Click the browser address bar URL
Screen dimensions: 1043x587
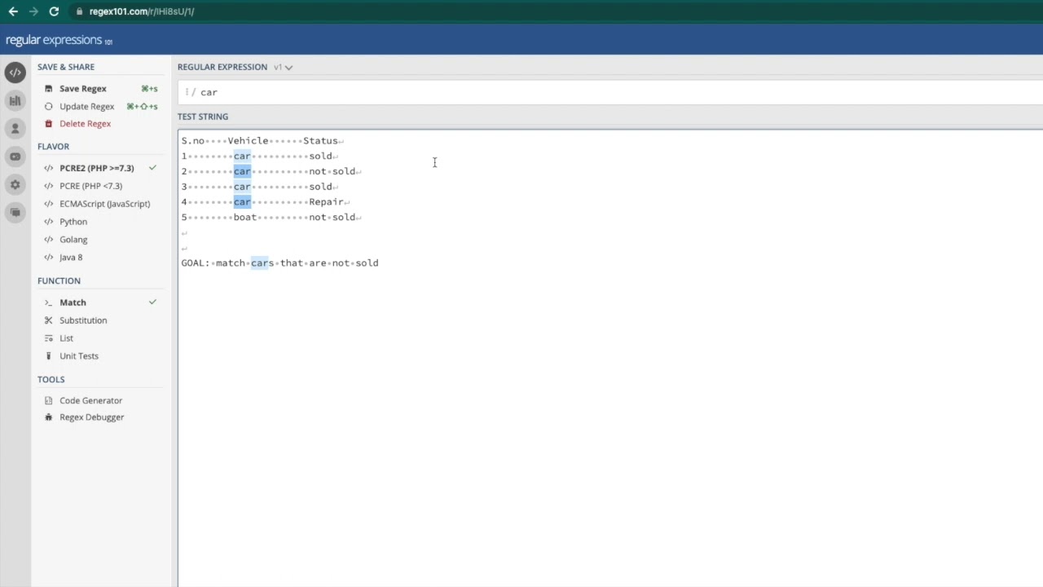142,11
